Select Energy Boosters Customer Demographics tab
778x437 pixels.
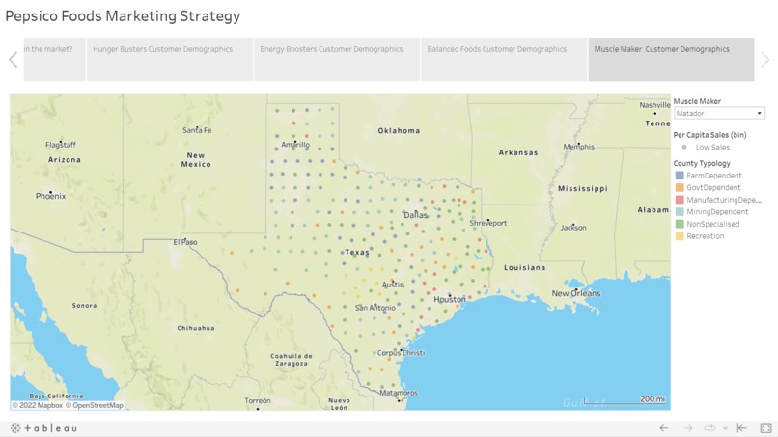click(337, 59)
